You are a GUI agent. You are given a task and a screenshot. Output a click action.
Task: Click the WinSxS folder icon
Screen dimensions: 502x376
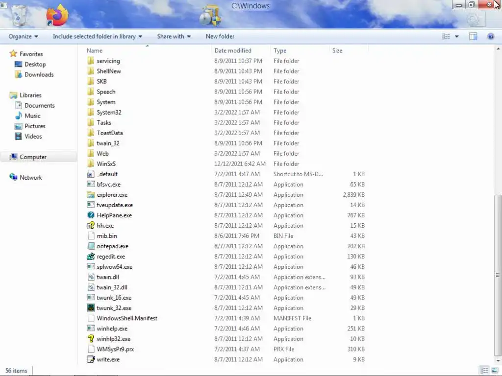[91, 164]
